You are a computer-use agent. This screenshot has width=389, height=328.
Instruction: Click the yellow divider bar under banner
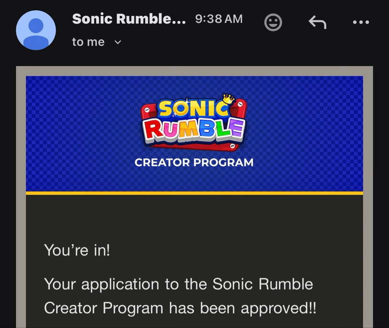194,193
